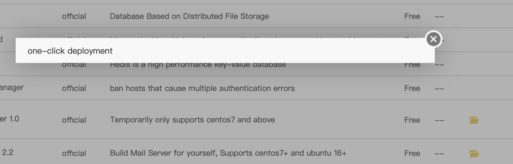The image size is (513, 164).
Task: Open folder for the centos7 plugin row
Action: coord(474,120)
